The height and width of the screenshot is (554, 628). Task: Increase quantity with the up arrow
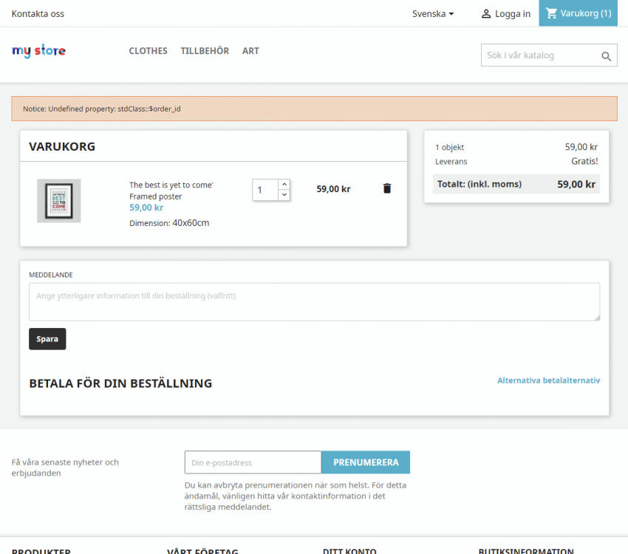coord(283,183)
